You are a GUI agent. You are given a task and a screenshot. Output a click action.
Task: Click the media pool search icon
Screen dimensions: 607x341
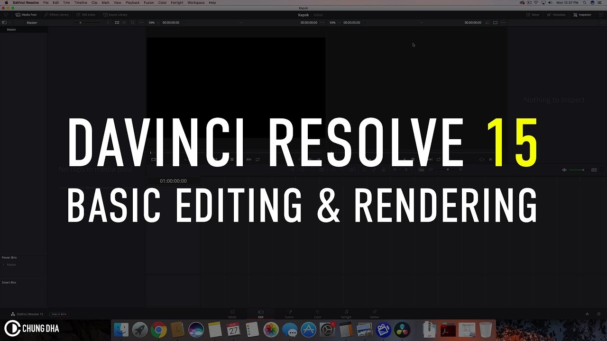[x=132, y=23]
